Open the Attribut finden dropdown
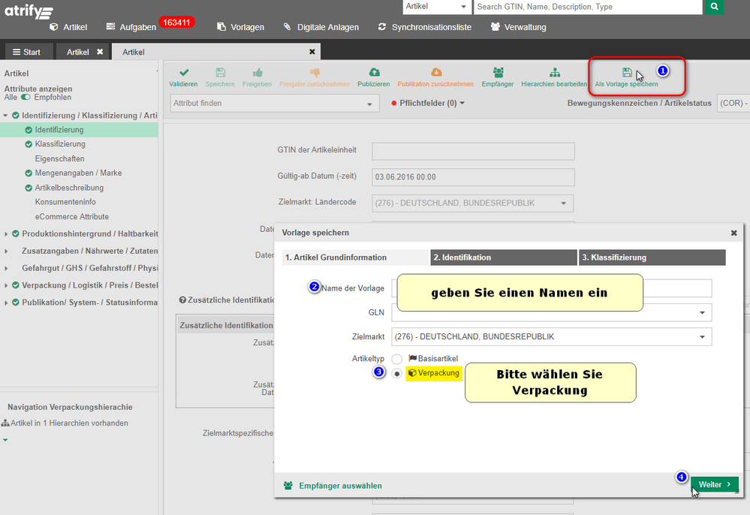The image size is (750, 515). pyautogui.click(x=275, y=104)
